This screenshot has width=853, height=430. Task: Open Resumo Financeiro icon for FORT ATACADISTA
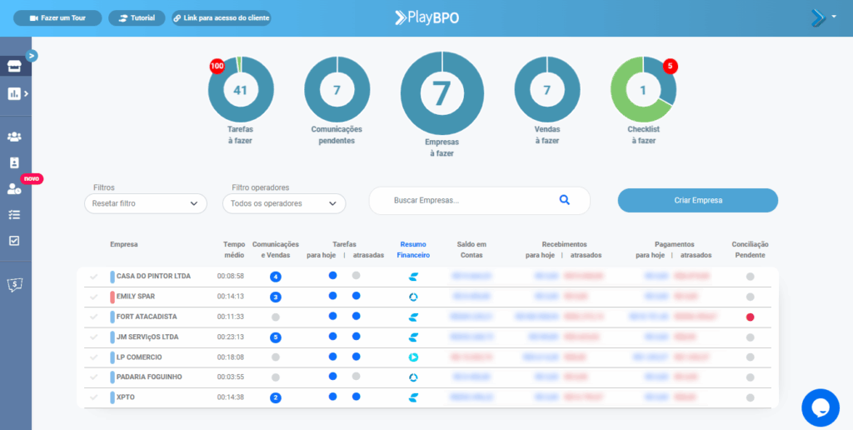413,317
